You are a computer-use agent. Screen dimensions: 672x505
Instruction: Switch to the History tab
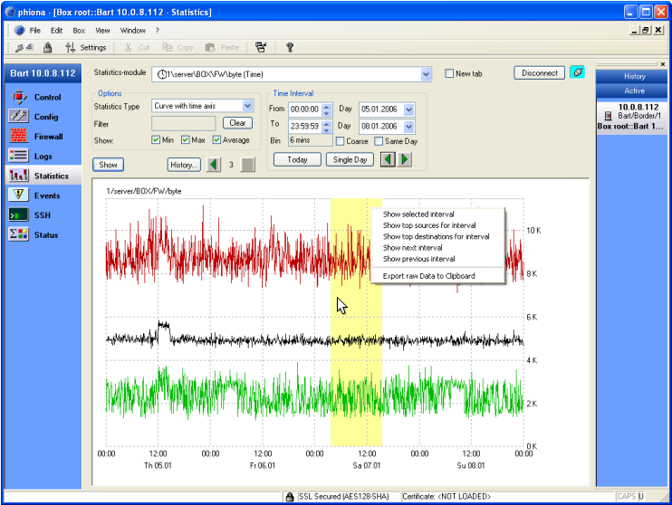(631, 76)
